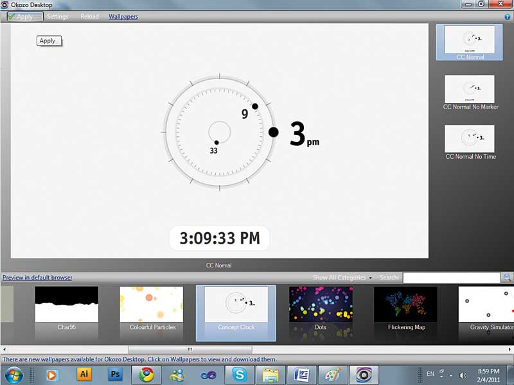Open the Settings menu item
The height and width of the screenshot is (385, 514).
tap(57, 17)
